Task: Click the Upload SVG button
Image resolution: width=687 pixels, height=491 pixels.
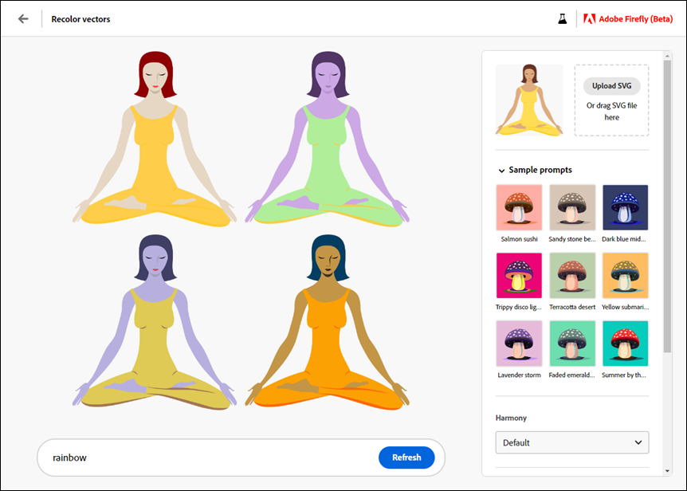Action: [x=611, y=86]
